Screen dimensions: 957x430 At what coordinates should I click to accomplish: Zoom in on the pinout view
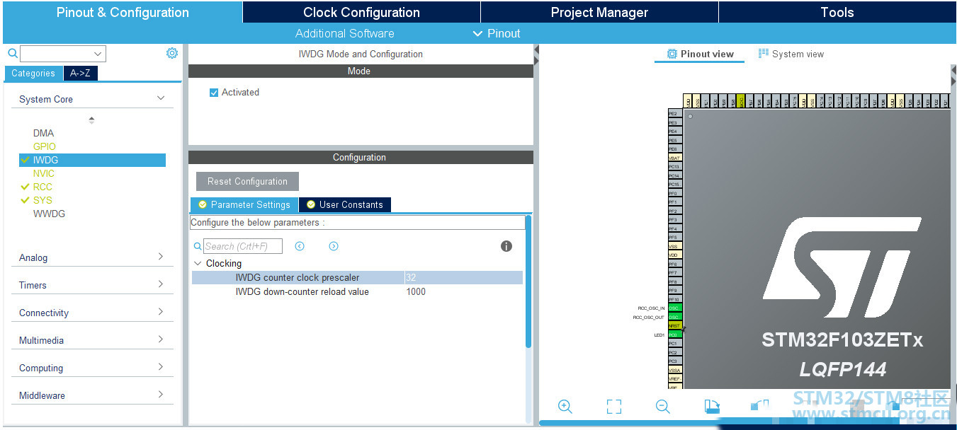(x=565, y=406)
